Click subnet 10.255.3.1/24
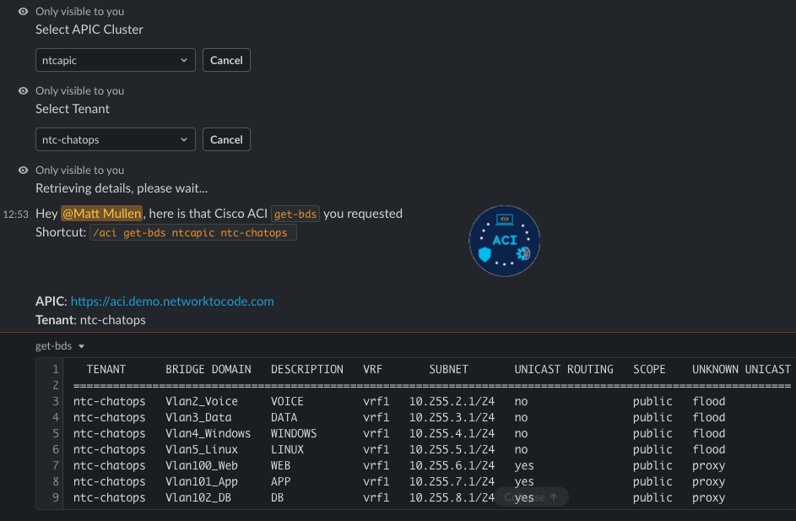 point(452,417)
